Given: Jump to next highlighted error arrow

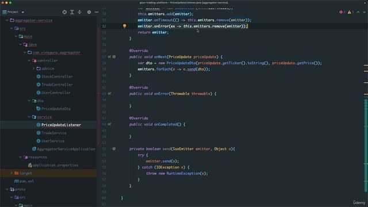Looking at the screenshot, I should point(364,12).
